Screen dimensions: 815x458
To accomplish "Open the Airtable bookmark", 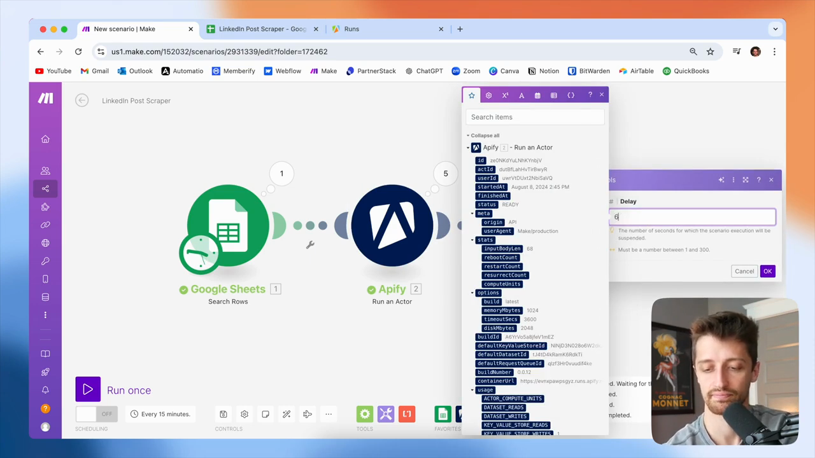I will [x=636, y=71].
